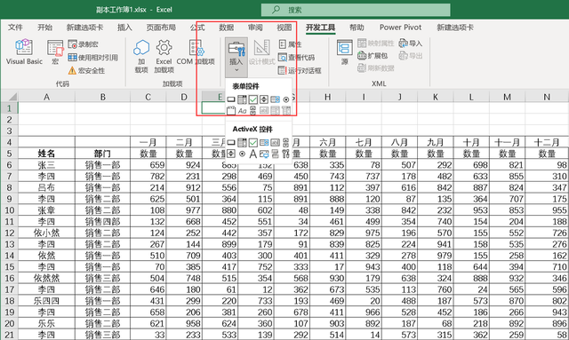The width and height of the screenshot is (569, 340).
Task: Open Excel 加载项 gear icon
Action: click(x=164, y=56)
